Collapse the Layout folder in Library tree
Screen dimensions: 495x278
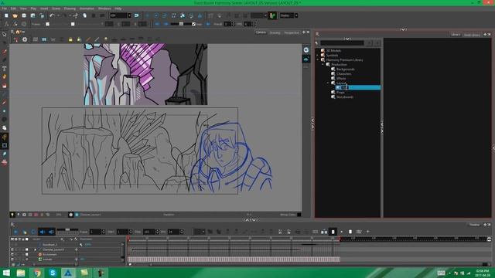pos(328,83)
